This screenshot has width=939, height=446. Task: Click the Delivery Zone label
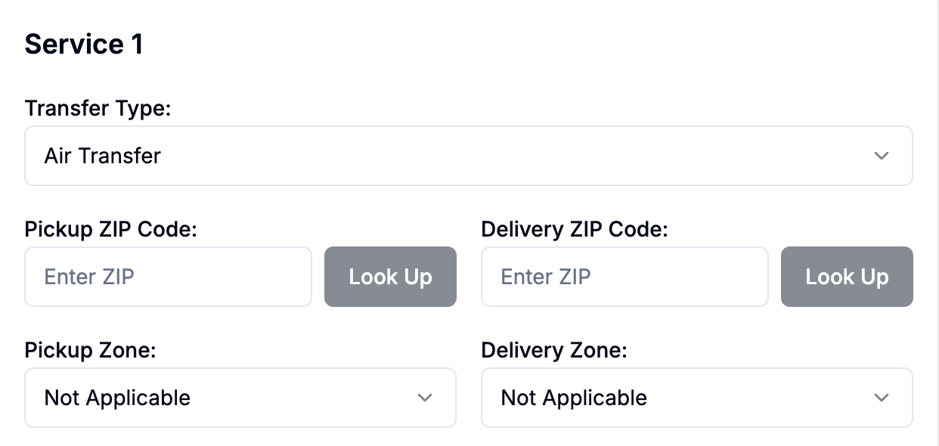(553, 350)
